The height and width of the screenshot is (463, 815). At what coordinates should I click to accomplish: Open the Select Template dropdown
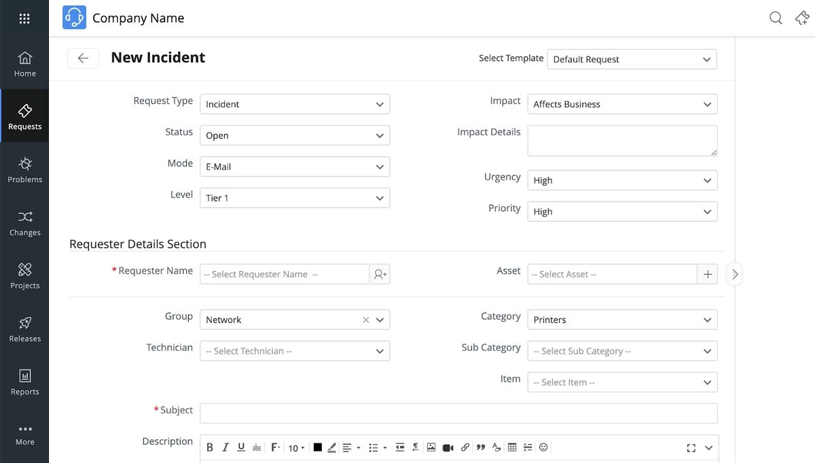[x=632, y=59]
